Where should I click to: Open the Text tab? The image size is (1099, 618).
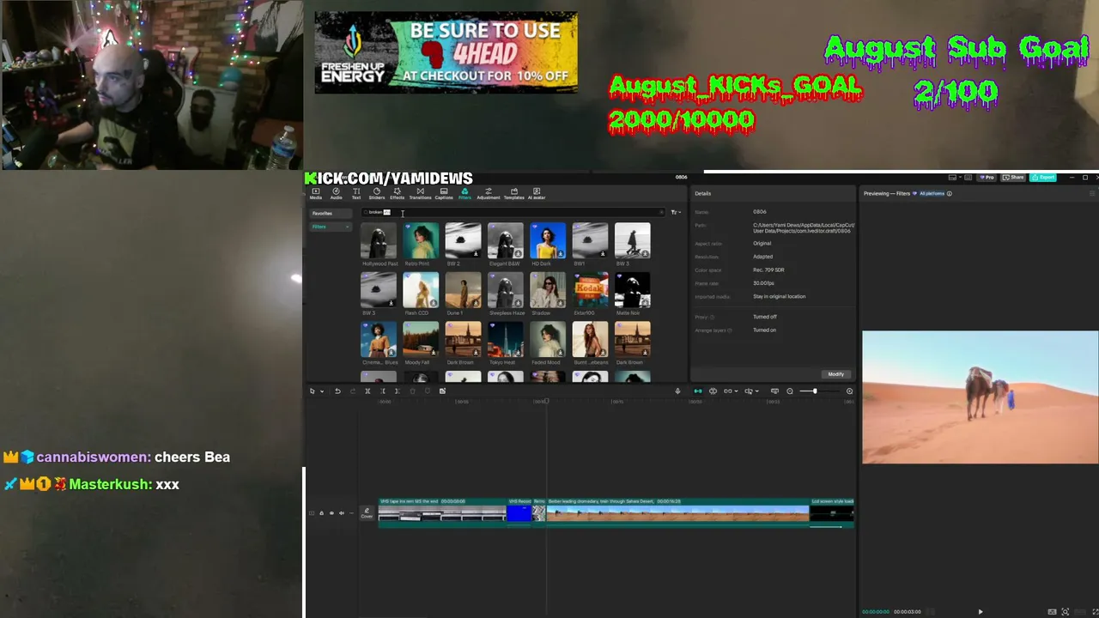point(356,194)
